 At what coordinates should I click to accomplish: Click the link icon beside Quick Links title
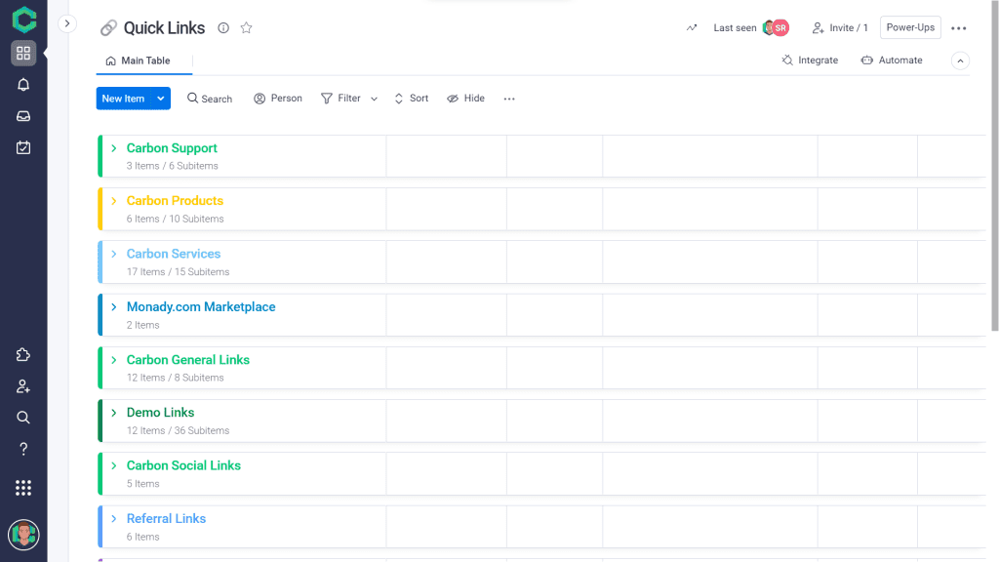[x=108, y=28]
